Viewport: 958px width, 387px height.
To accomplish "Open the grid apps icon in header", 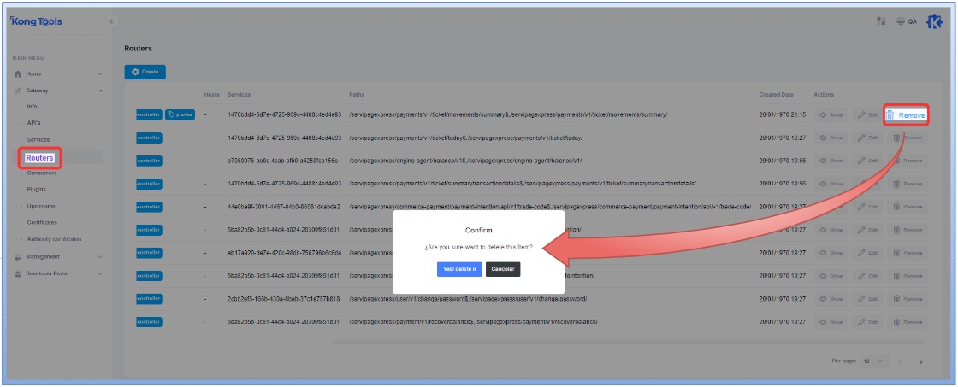I will pyautogui.click(x=881, y=21).
